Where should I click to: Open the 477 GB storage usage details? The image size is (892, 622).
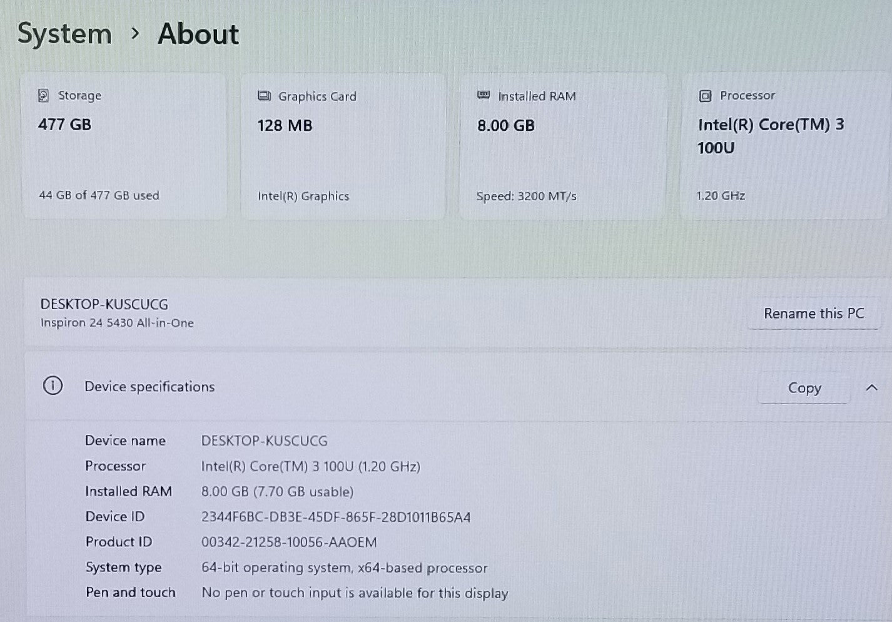coord(64,125)
